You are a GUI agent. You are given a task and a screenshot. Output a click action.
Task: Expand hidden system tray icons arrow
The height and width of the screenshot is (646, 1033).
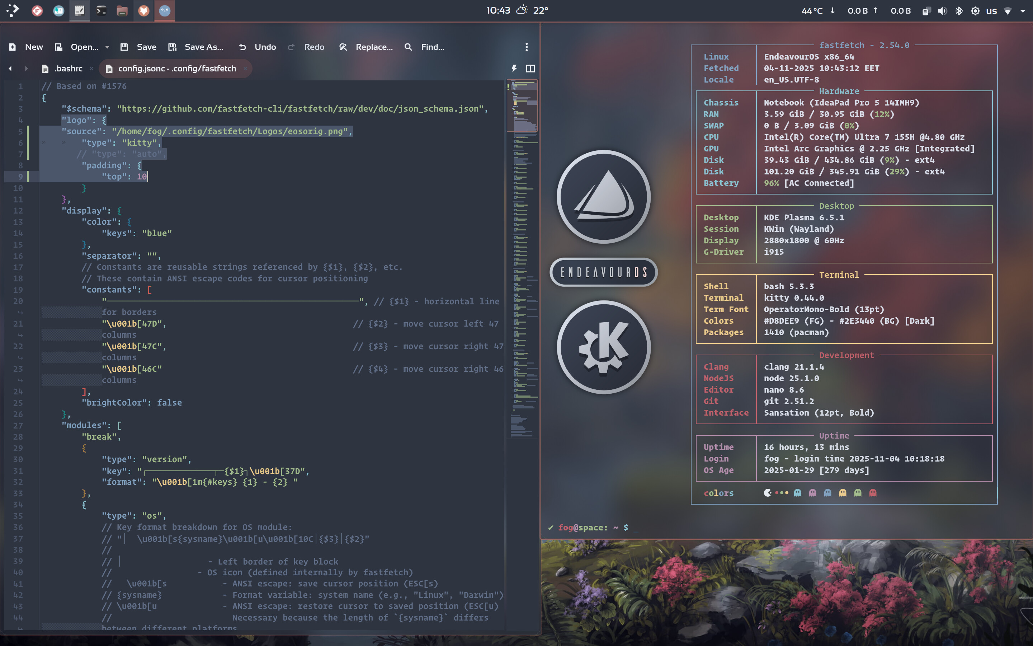[1023, 11]
